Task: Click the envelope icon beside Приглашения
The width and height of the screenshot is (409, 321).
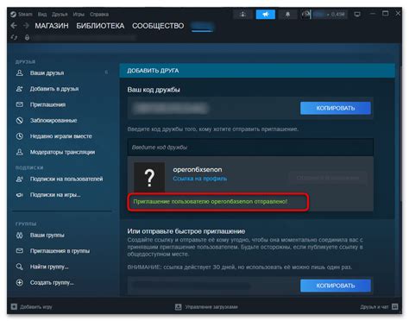Action: click(20, 104)
